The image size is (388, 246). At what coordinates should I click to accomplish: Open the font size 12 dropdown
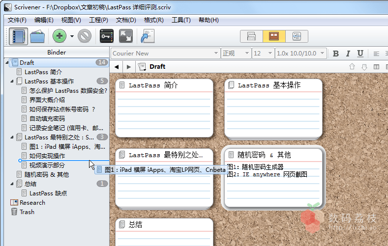(x=263, y=54)
